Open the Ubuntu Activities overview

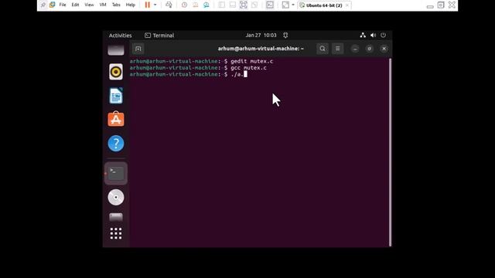pyautogui.click(x=121, y=36)
